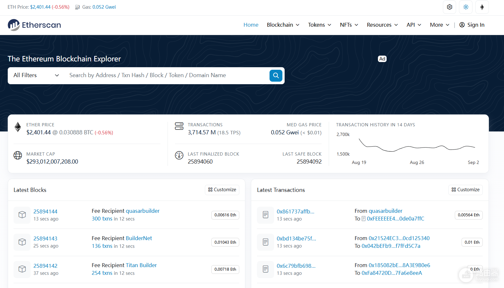This screenshot has height=288, width=504.
Task: Click the Transactions server icon
Action: (179, 126)
